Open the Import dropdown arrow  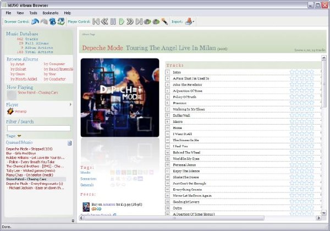(193, 22)
